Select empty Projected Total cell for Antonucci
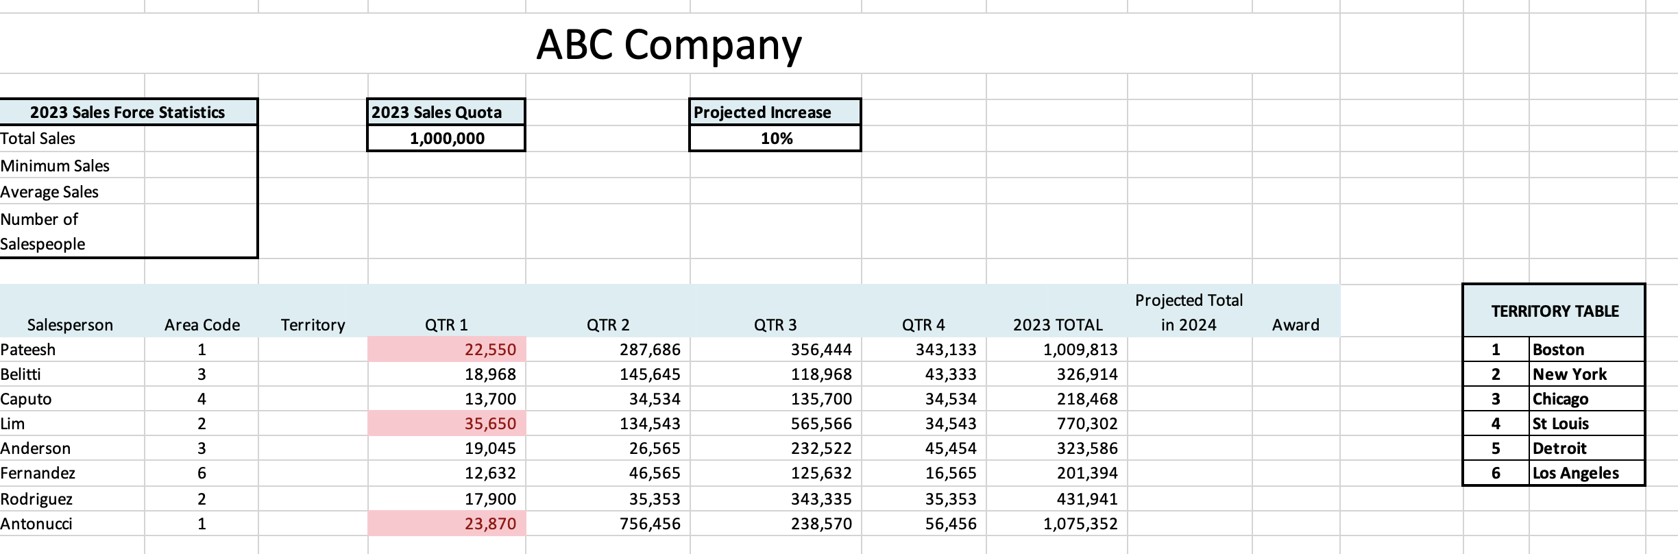Screen dimensions: 1678x554 1190,524
